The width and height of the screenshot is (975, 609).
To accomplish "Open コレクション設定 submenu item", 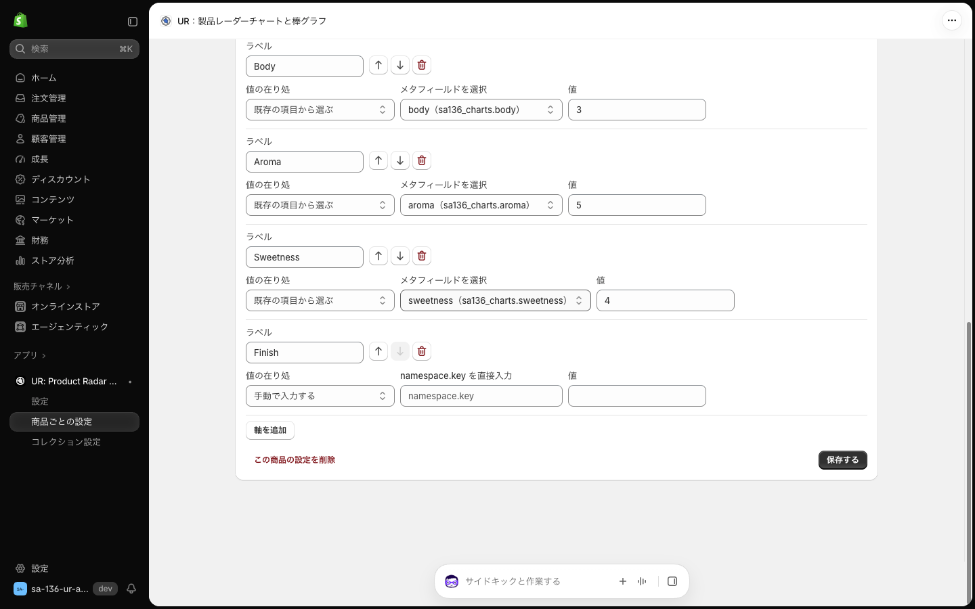I will 74,442.
